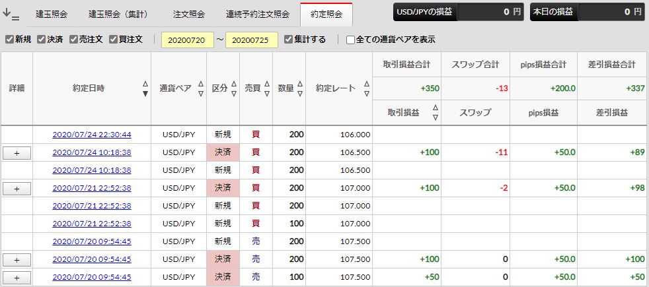The height and width of the screenshot is (287, 649).
Task: Click the swap value -11
Action: [x=502, y=152]
